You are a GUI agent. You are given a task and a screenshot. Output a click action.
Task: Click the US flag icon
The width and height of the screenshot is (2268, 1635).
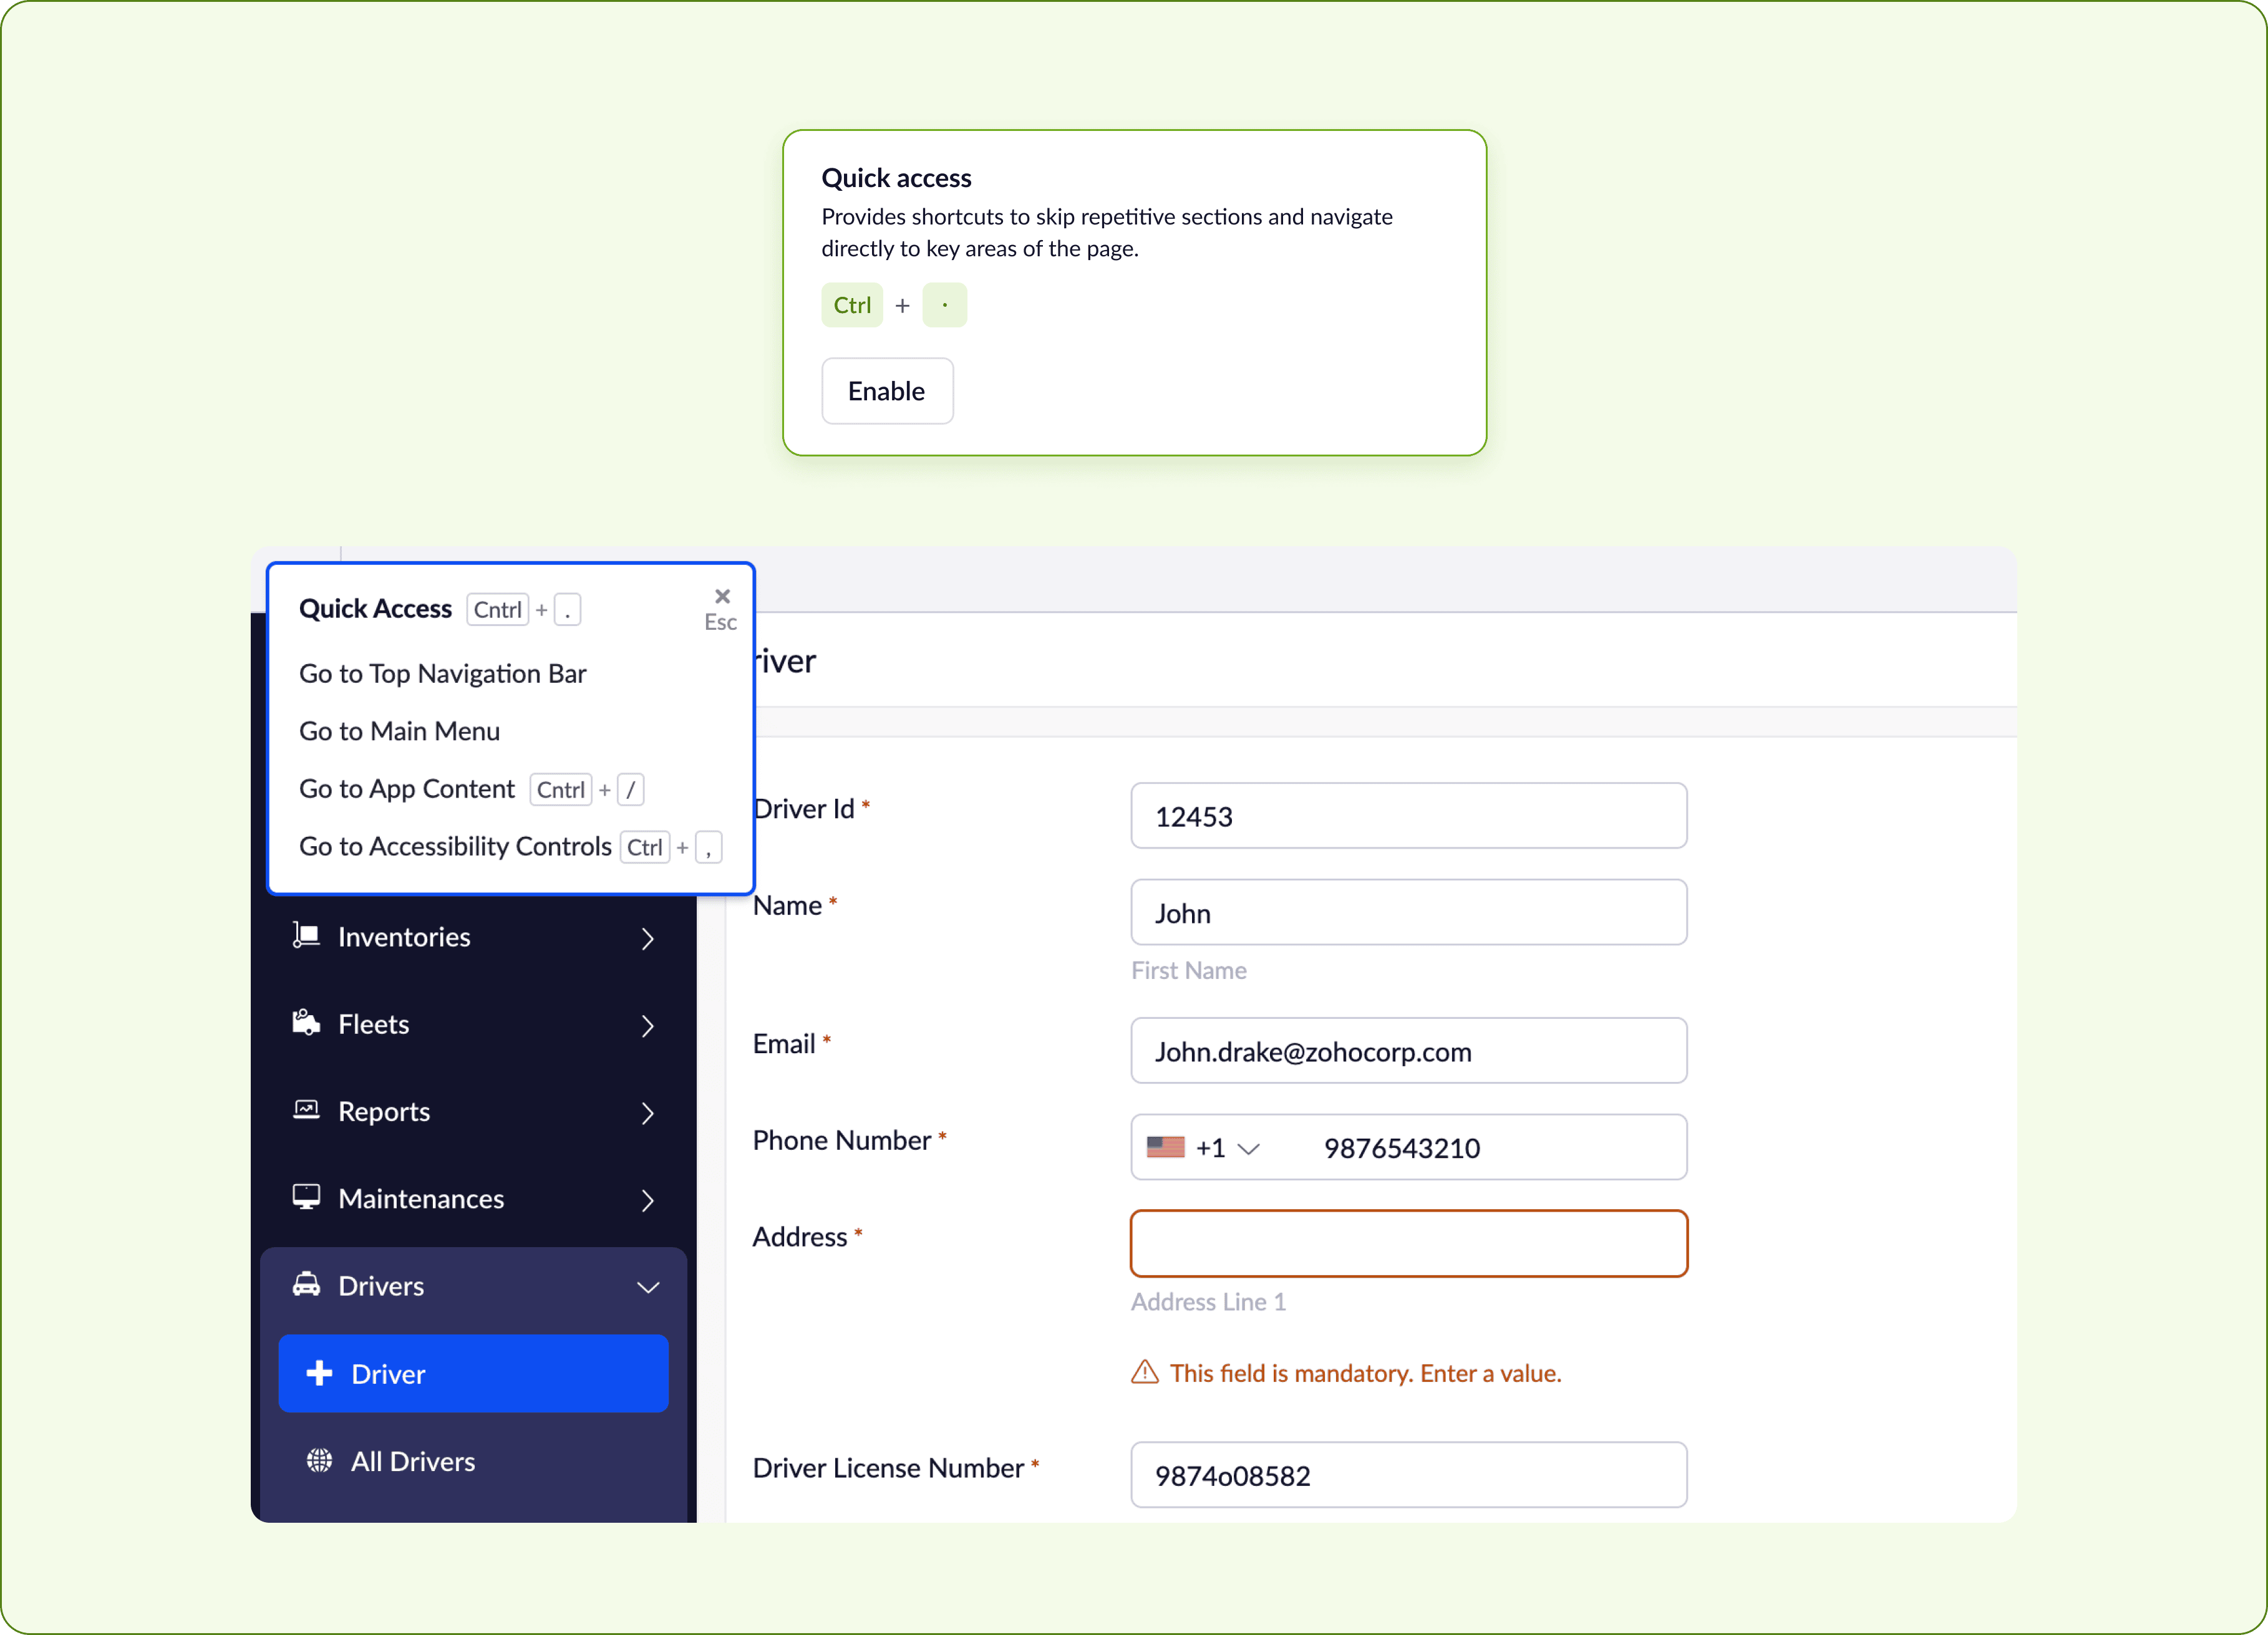pos(1165,1147)
